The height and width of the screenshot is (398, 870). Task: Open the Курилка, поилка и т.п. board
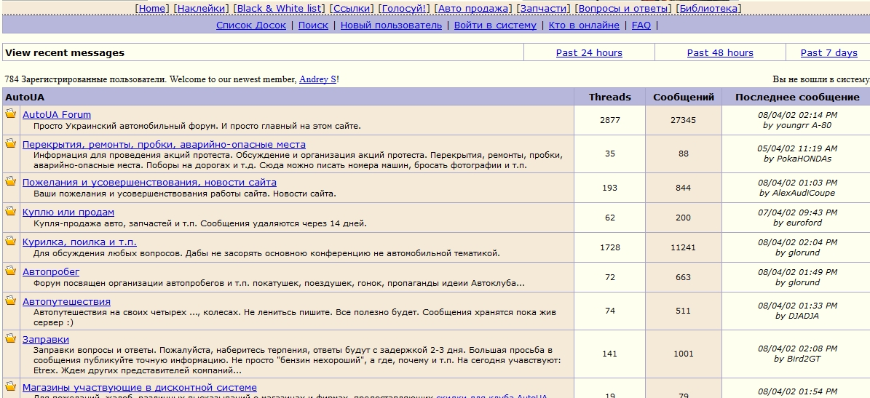tap(79, 242)
